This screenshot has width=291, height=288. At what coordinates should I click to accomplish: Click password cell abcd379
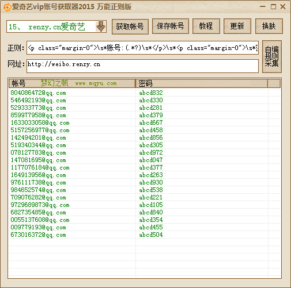151,115
